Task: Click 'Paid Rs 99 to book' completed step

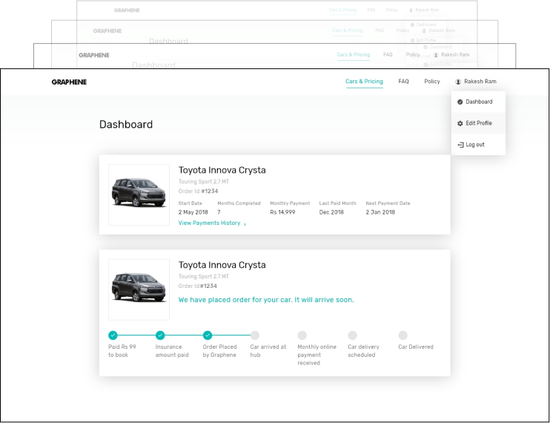Action: click(113, 335)
